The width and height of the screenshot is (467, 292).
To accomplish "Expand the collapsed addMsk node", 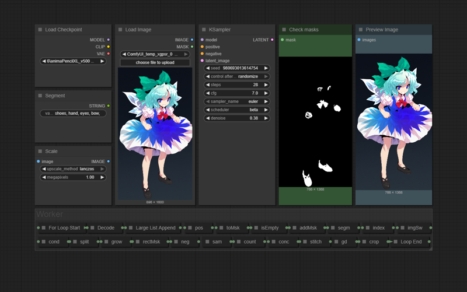I will pyautogui.click(x=294, y=228).
